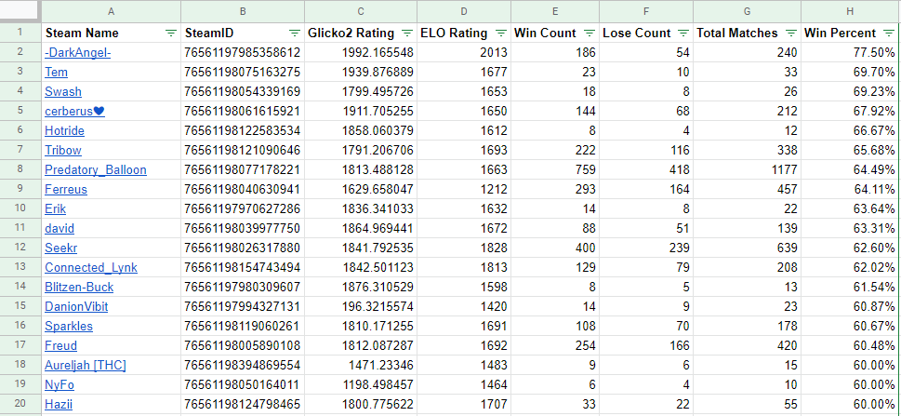This screenshot has width=901, height=416.
Task: Open the Swash profile link
Action: (63, 91)
